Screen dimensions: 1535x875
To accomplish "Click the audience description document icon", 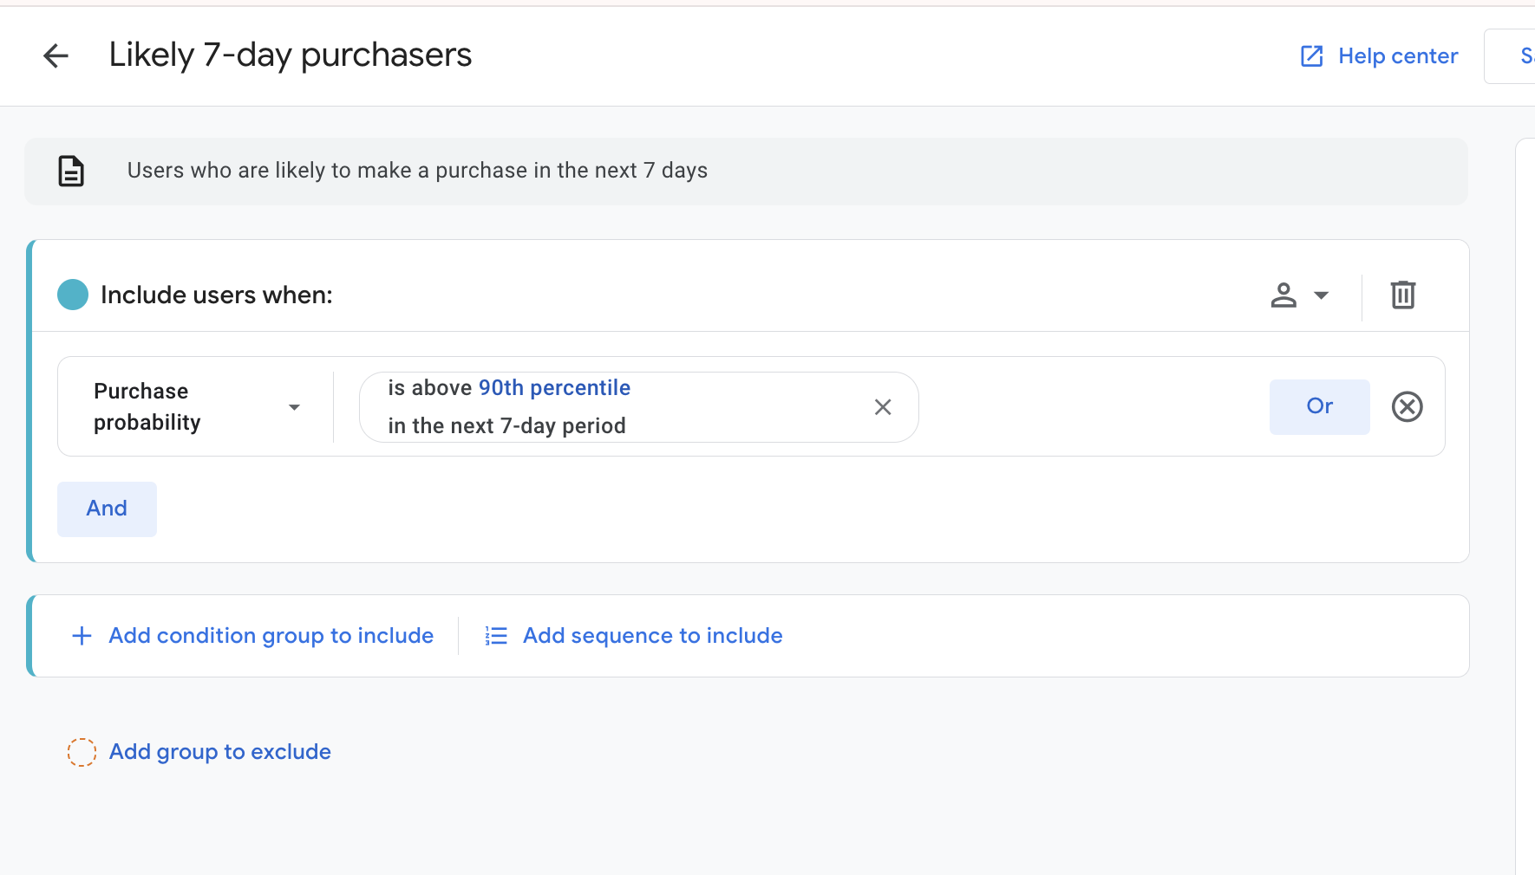I will coord(70,171).
